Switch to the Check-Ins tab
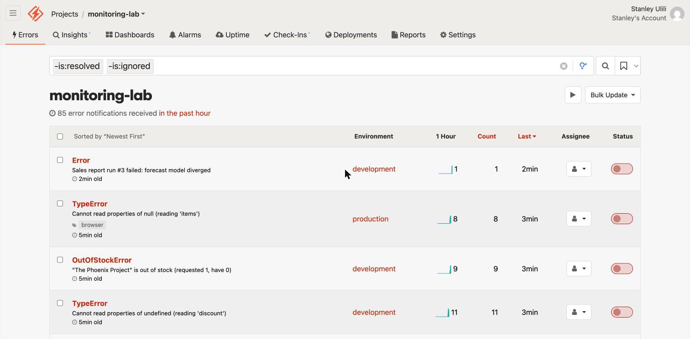Screen dimensions: 690x339 click(287, 35)
